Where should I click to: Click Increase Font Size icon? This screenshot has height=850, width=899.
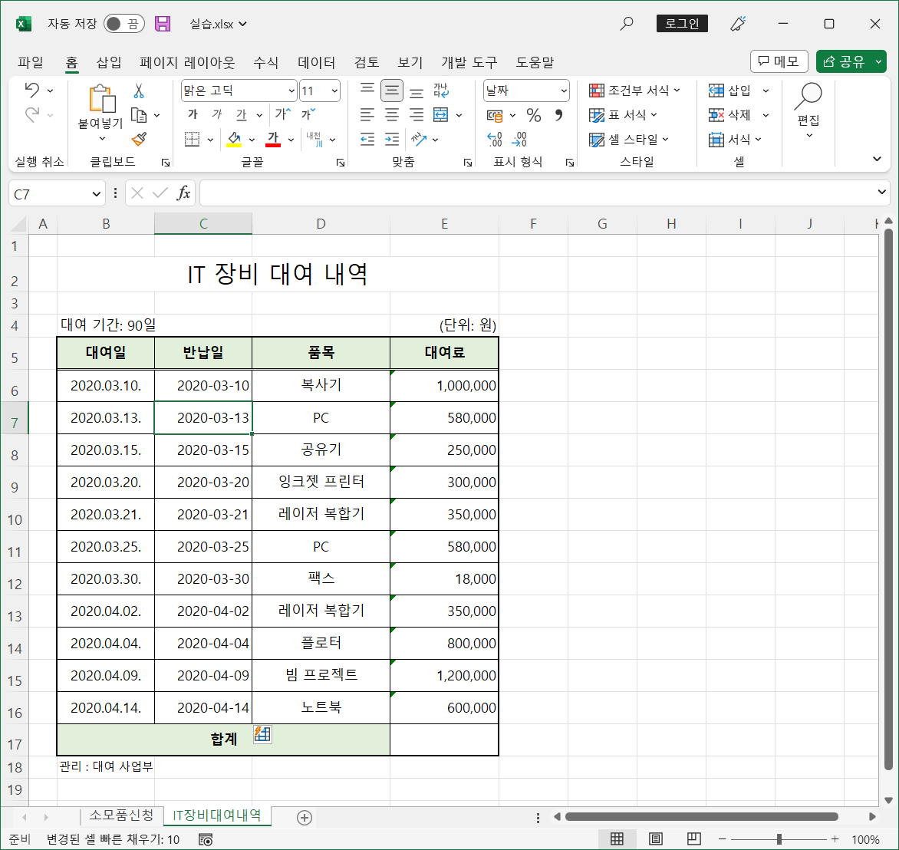click(x=282, y=114)
